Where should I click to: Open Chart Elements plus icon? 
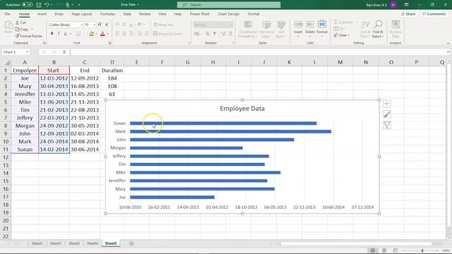[x=387, y=104]
